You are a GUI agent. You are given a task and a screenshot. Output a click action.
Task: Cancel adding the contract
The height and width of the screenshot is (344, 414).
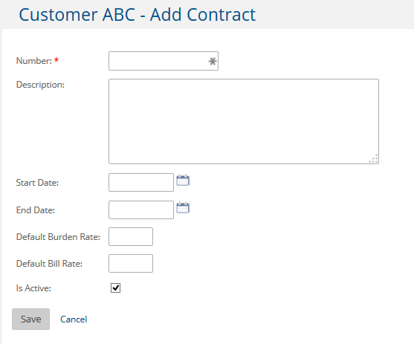click(74, 319)
